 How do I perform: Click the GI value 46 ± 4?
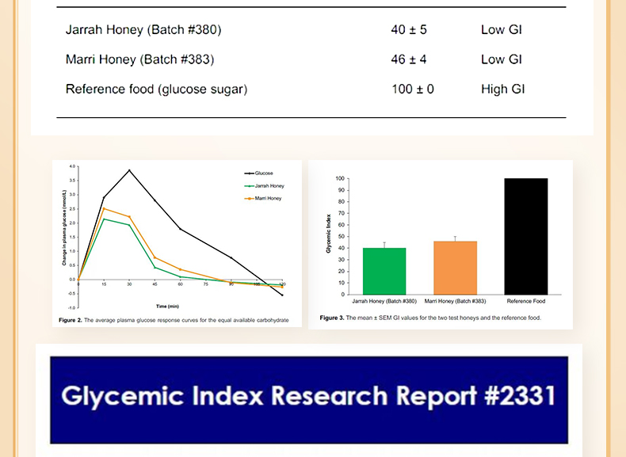tap(409, 59)
